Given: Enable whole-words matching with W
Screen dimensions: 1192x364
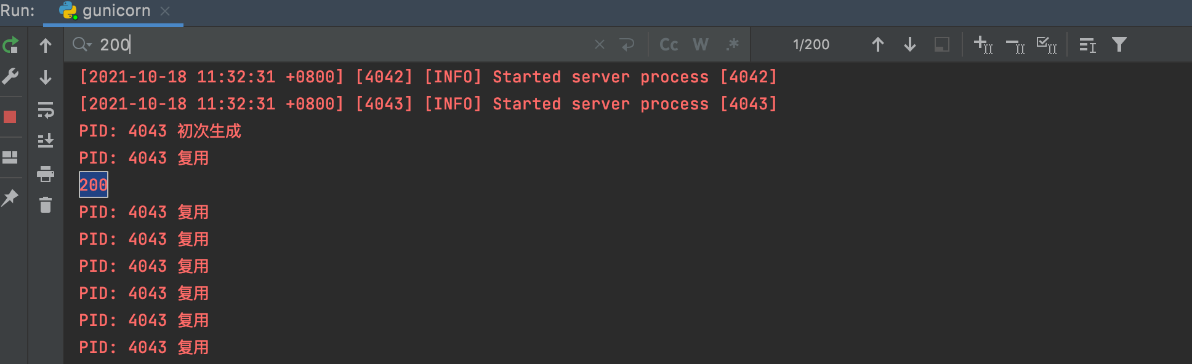Looking at the screenshot, I should tap(700, 44).
